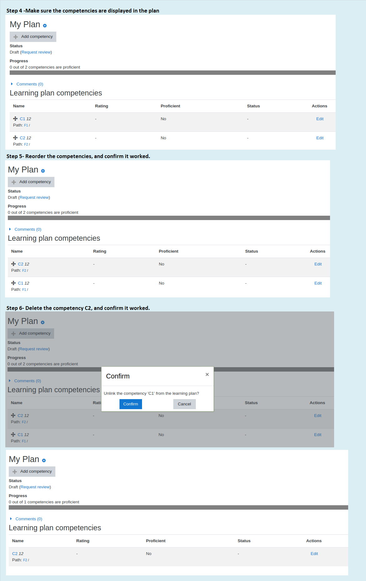The image size is (366, 581).
Task: Edit the C1 row in Step 4
Action: click(x=320, y=119)
